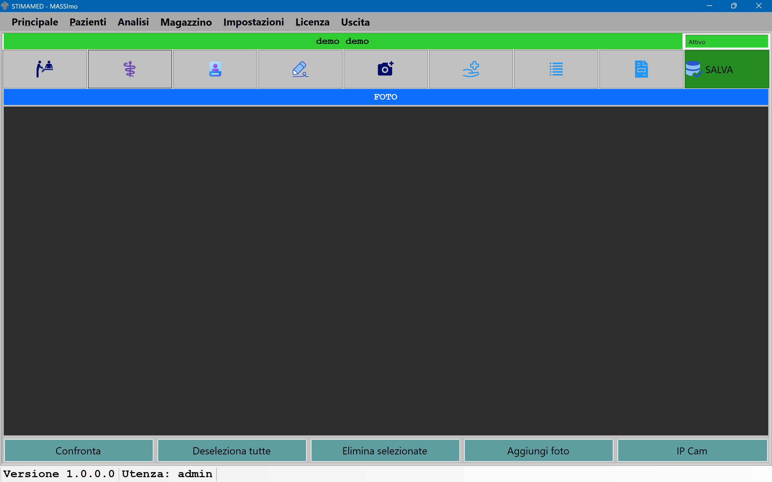Open the IP Cam button
The width and height of the screenshot is (772, 482).
click(x=692, y=450)
